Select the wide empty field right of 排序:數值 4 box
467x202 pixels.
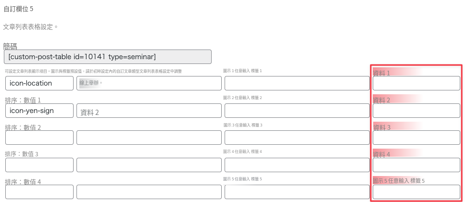point(149,192)
